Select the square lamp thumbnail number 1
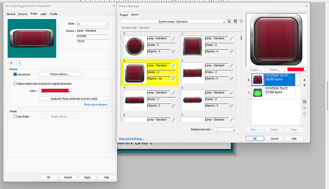 [x=193, y=46]
